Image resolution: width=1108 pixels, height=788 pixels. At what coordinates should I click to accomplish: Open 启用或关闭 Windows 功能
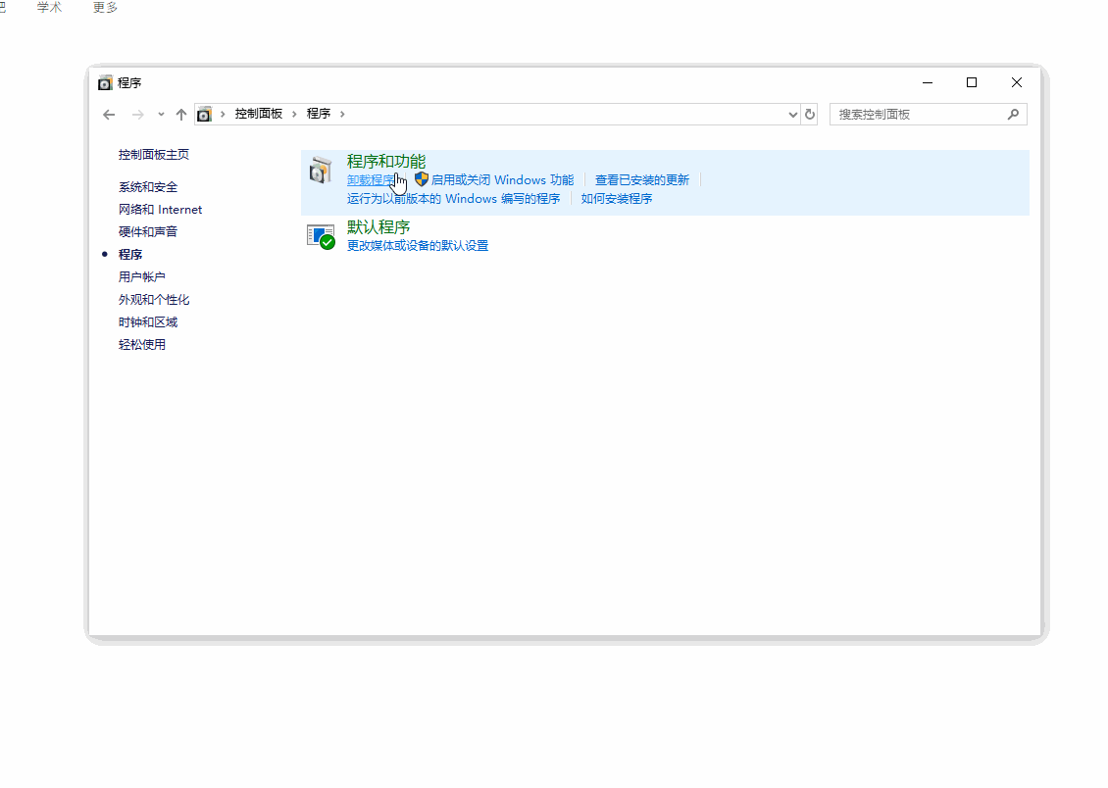(x=502, y=180)
